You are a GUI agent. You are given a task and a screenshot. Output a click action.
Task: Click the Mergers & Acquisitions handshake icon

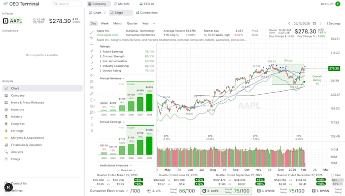(x=6, y=138)
